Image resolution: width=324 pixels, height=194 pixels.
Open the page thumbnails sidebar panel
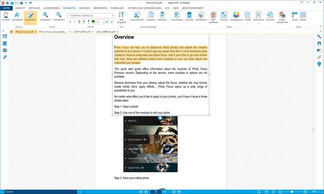click(4, 37)
